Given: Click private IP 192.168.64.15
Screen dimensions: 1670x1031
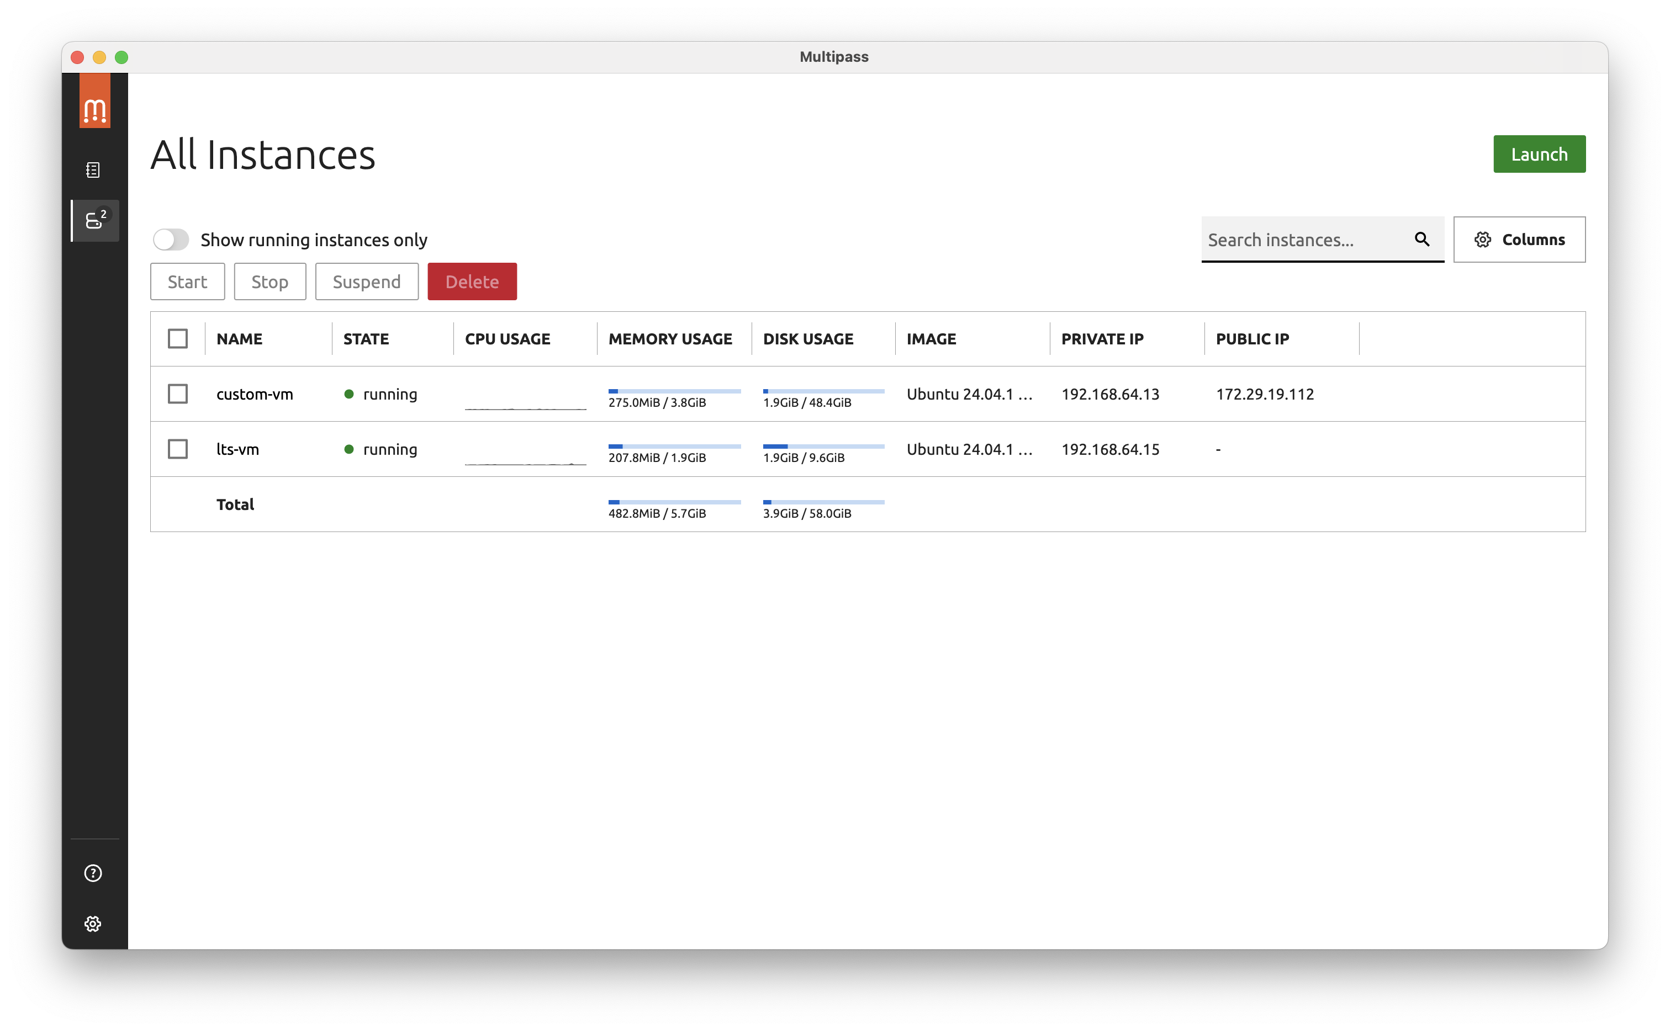Looking at the screenshot, I should 1111,449.
